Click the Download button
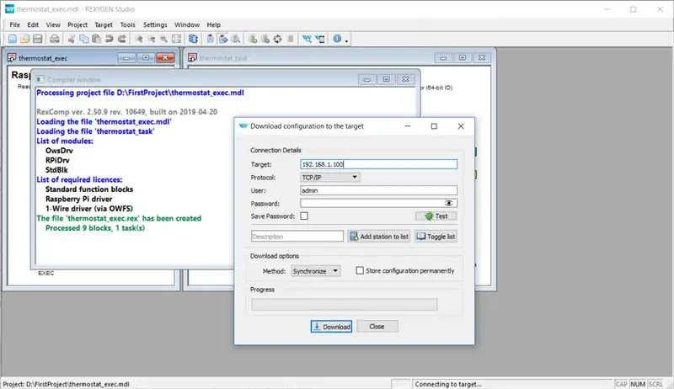The image size is (674, 389). pyautogui.click(x=331, y=327)
